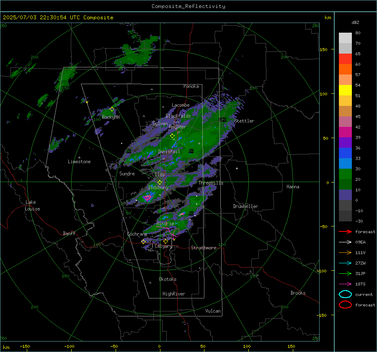Select the Blackfalds label
The height and width of the screenshot is (352, 377).
tap(178, 116)
